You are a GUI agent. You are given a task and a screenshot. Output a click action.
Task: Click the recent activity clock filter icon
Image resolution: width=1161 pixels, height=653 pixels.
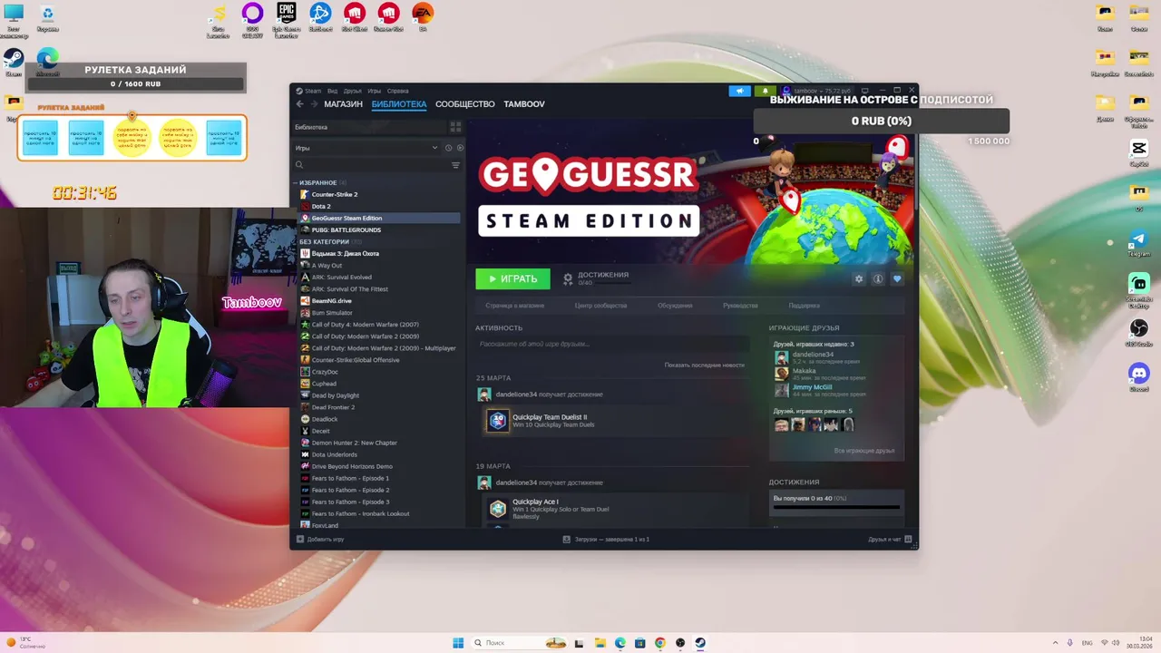coord(449,148)
